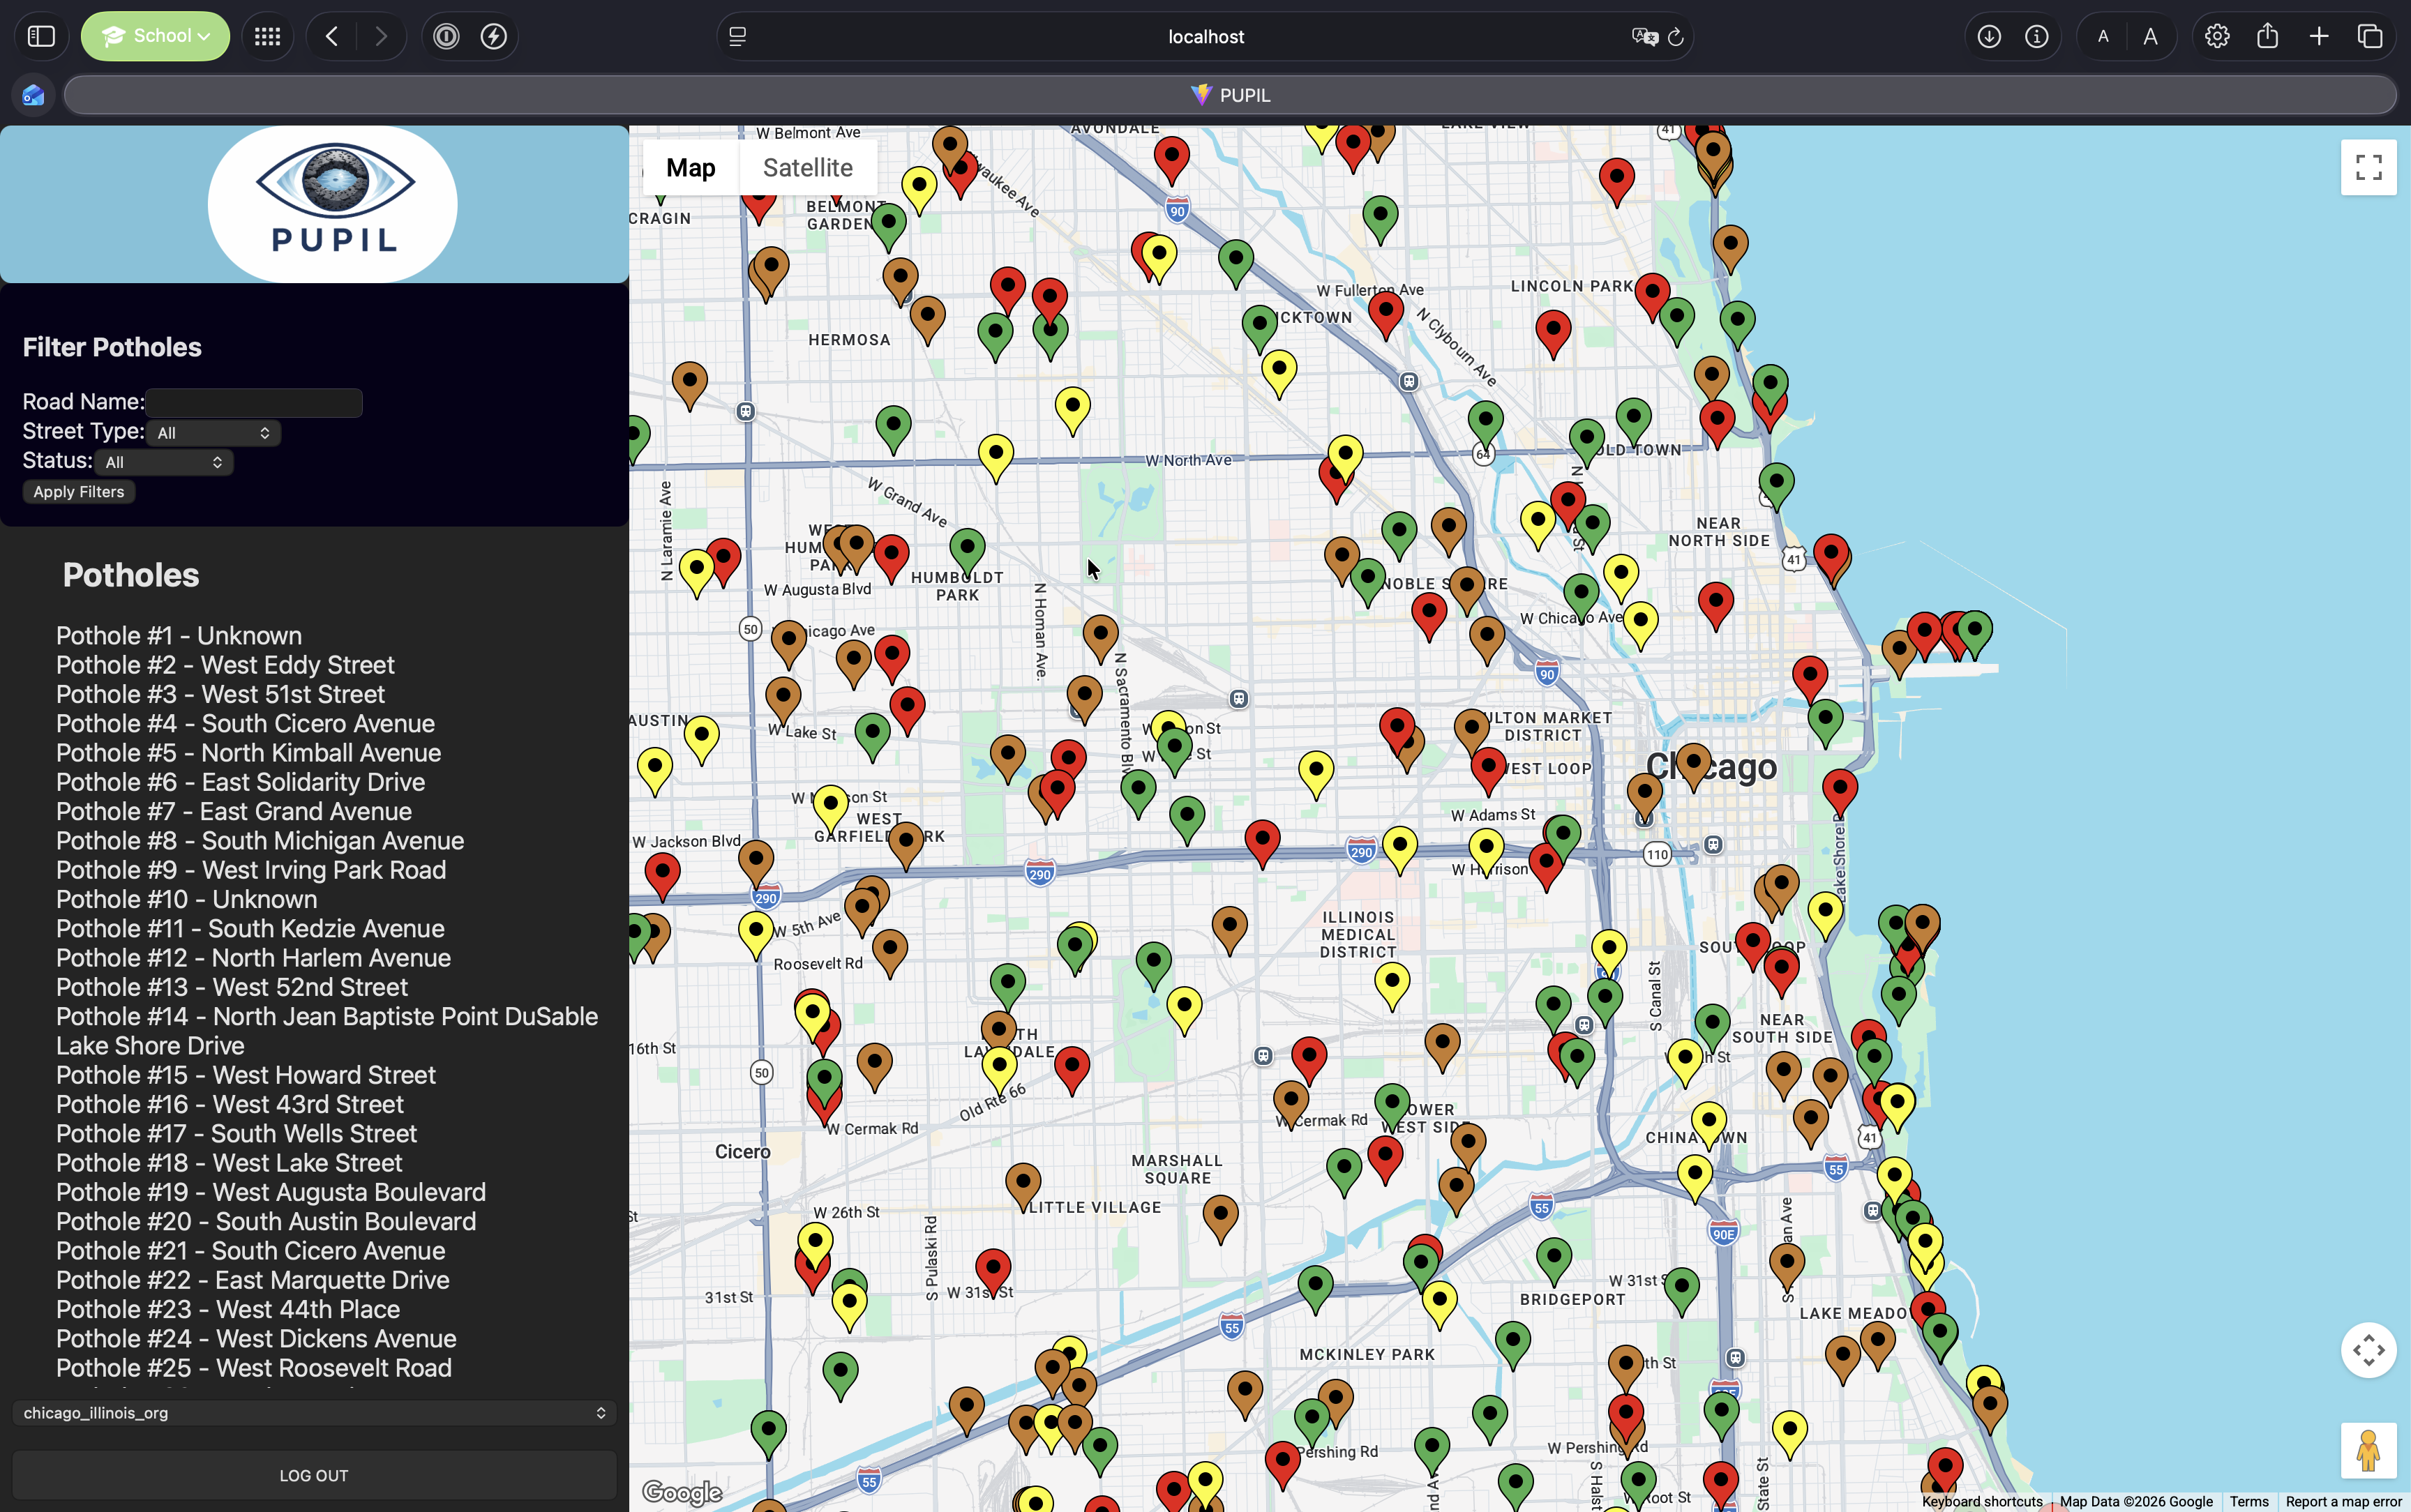This screenshot has height=1512, width=2411.
Task: Open the browser share icon
Action: click(x=2267, y=37)
